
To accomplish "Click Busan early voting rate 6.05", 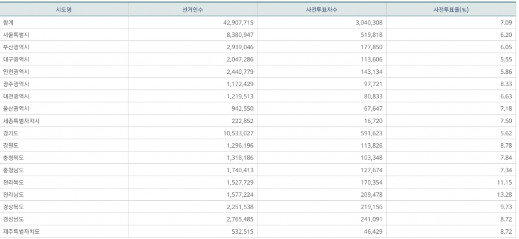I will point(505,47).
